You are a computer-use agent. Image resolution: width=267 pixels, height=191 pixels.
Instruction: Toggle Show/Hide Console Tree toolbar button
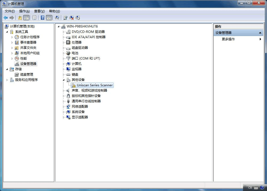pos(26,18)
